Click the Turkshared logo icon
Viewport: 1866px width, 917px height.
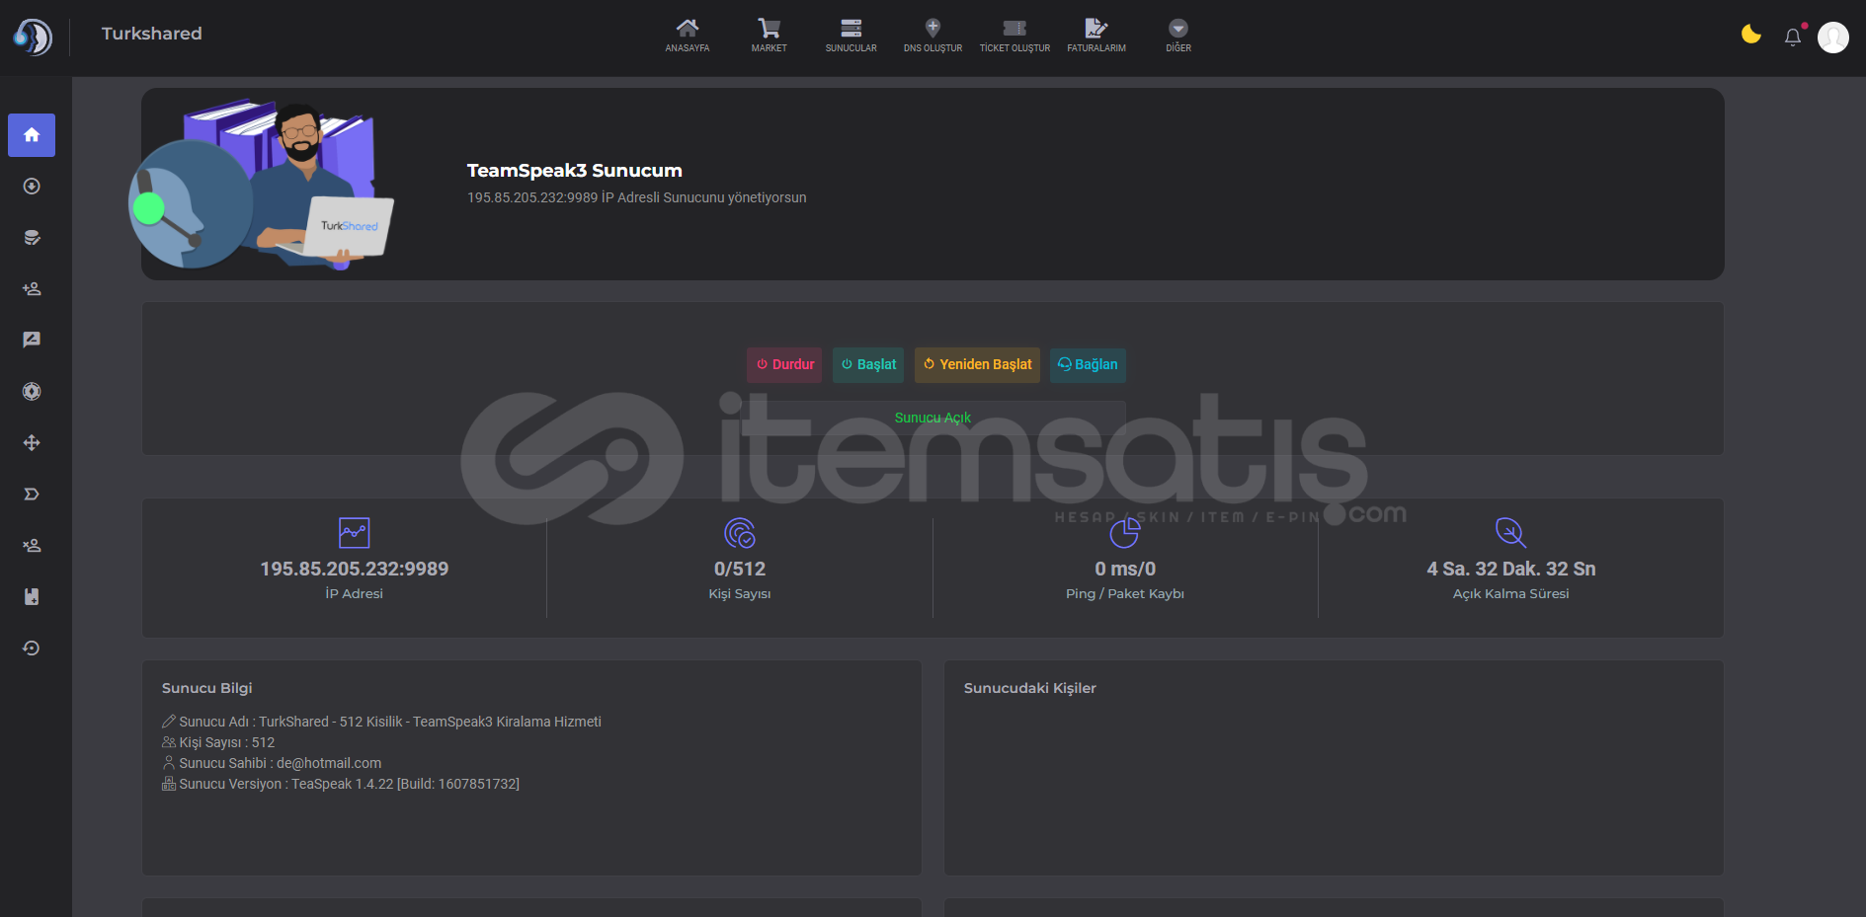click(x=33, y=38)
